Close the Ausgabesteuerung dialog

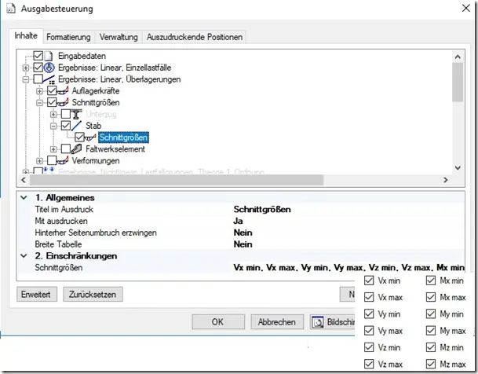tap(466, 8)
